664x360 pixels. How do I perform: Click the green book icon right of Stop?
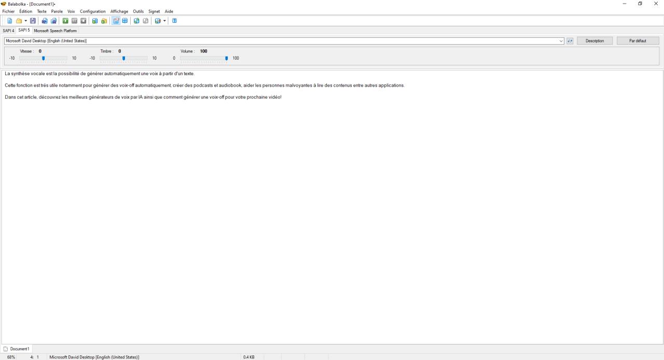(95, 21)
